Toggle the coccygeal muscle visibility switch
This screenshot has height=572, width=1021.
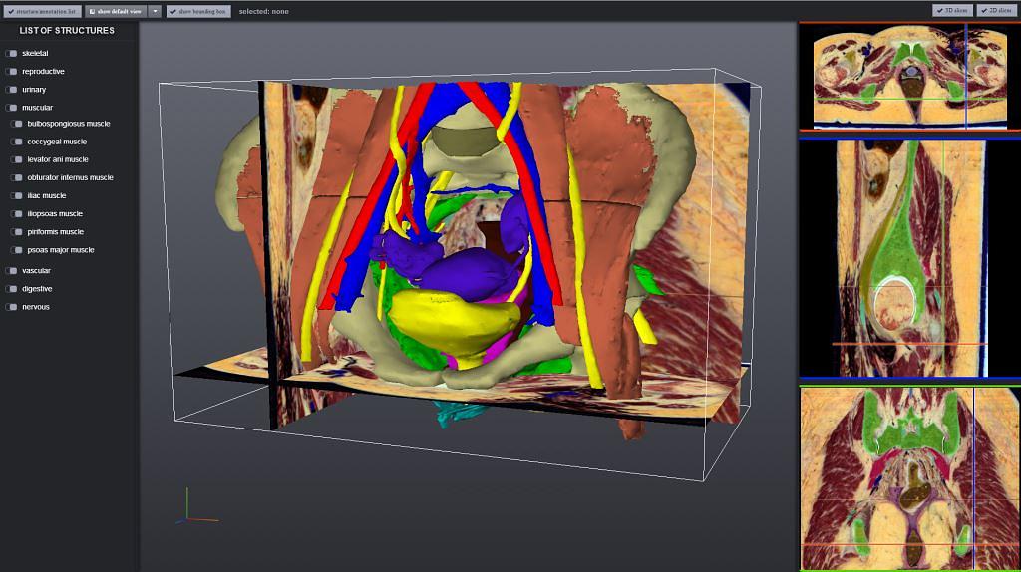(16, 142)
